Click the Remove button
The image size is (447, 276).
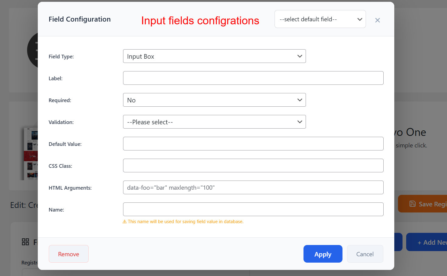pos(69,254)
